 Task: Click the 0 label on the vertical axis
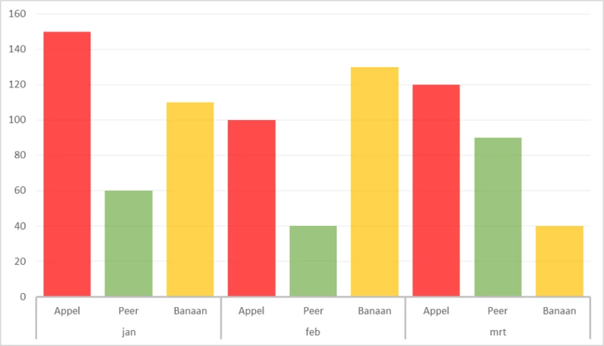point(22,296)
